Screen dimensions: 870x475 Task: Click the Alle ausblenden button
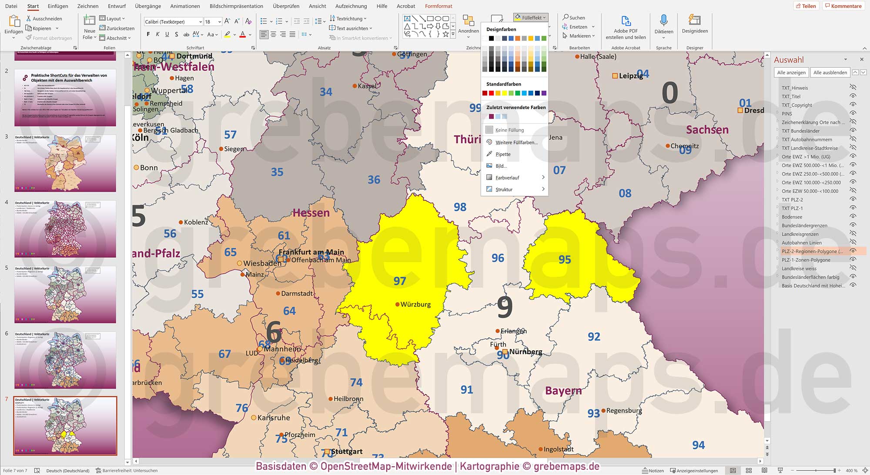click(x=830, y=72)
